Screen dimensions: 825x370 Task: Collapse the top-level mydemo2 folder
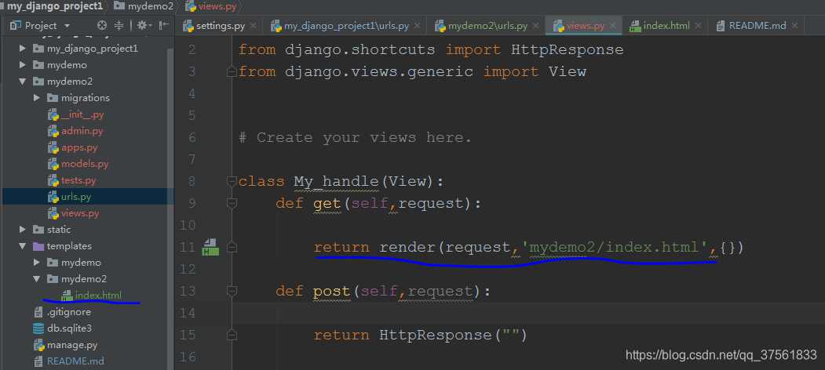[x=23, y=82]
